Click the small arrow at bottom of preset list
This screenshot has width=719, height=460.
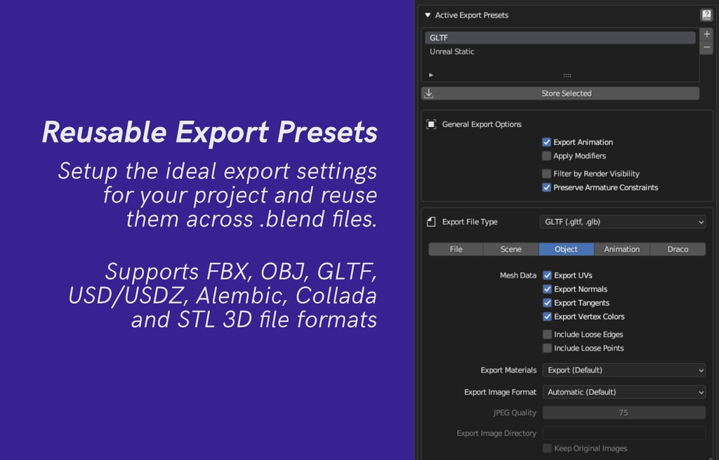[430, 74]
